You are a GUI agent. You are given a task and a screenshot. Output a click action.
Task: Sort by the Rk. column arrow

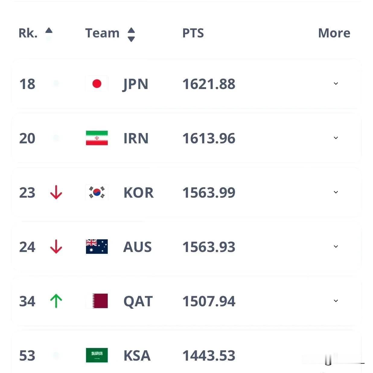49,31
